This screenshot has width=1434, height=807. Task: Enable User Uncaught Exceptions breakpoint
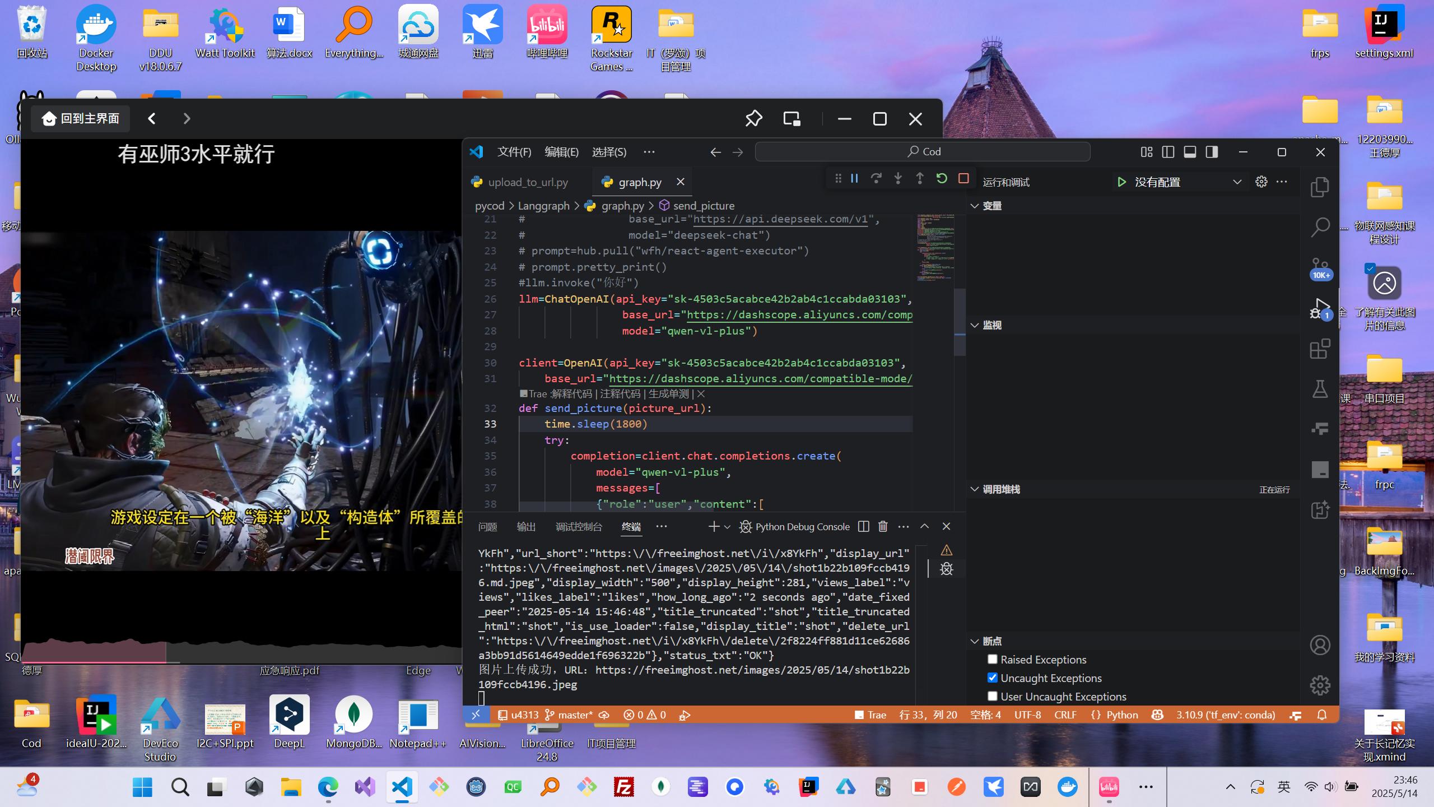pos(993,696)
